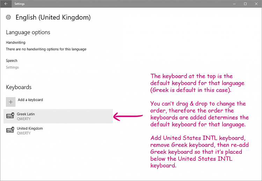Click the gear icon beside English (United Kingdom)
This screenshot has width=262, height=181.
coord(9,17)
